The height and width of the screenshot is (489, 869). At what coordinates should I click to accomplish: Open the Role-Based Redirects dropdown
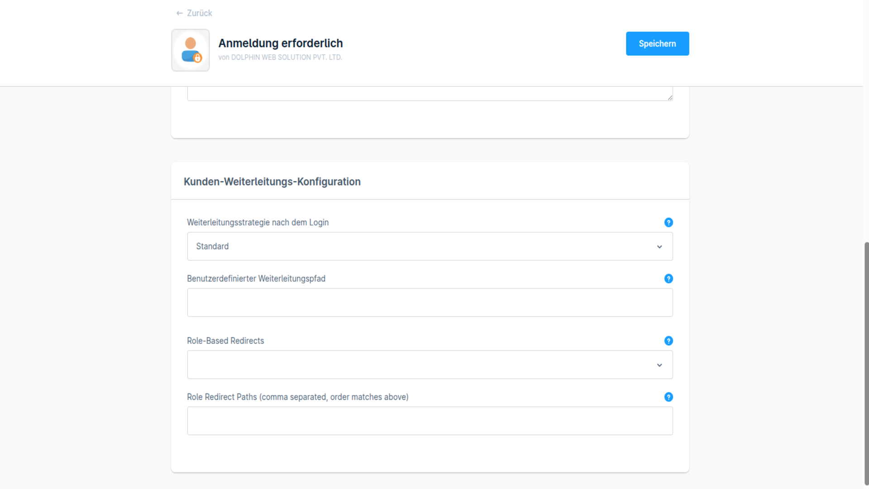430,364
